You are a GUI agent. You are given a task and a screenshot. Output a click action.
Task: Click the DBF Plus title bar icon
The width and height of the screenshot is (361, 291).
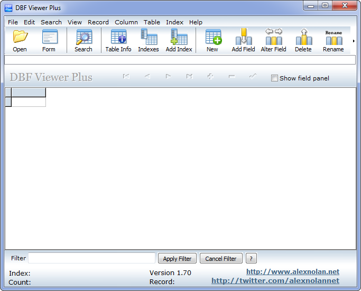(8, 8)
